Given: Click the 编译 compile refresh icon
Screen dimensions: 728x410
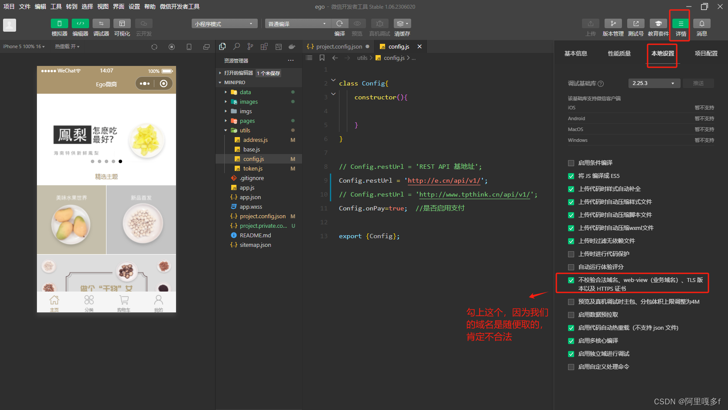Looking at the screenshot, I should click(339, 23).
